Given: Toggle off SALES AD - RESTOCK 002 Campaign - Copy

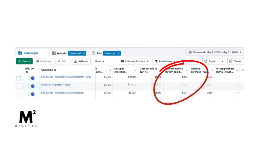Looking at the screenshot, I should [31, 78].
